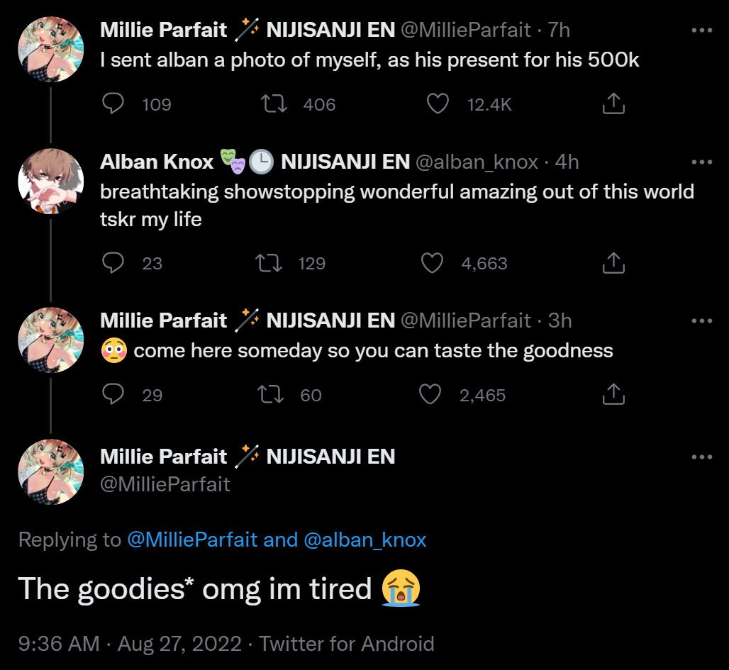
Task: Share the 'taste the goodness' tweet
Action: (613, 394)
